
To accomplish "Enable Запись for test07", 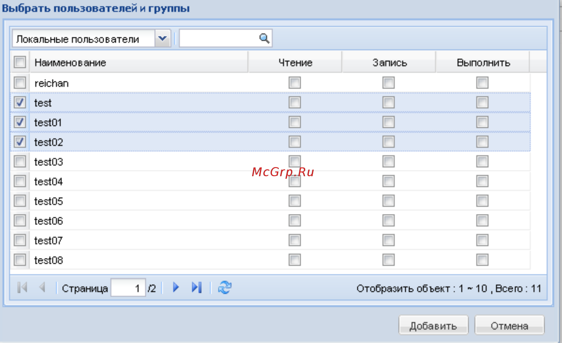I will pos(389,240).
